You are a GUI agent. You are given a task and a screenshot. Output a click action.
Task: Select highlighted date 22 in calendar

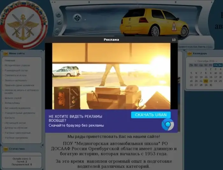(206, 81)
